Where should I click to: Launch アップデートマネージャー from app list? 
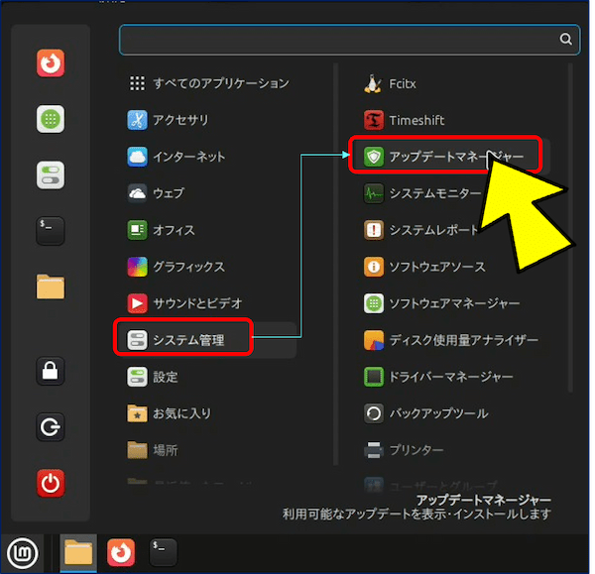(x=446, y=157)
